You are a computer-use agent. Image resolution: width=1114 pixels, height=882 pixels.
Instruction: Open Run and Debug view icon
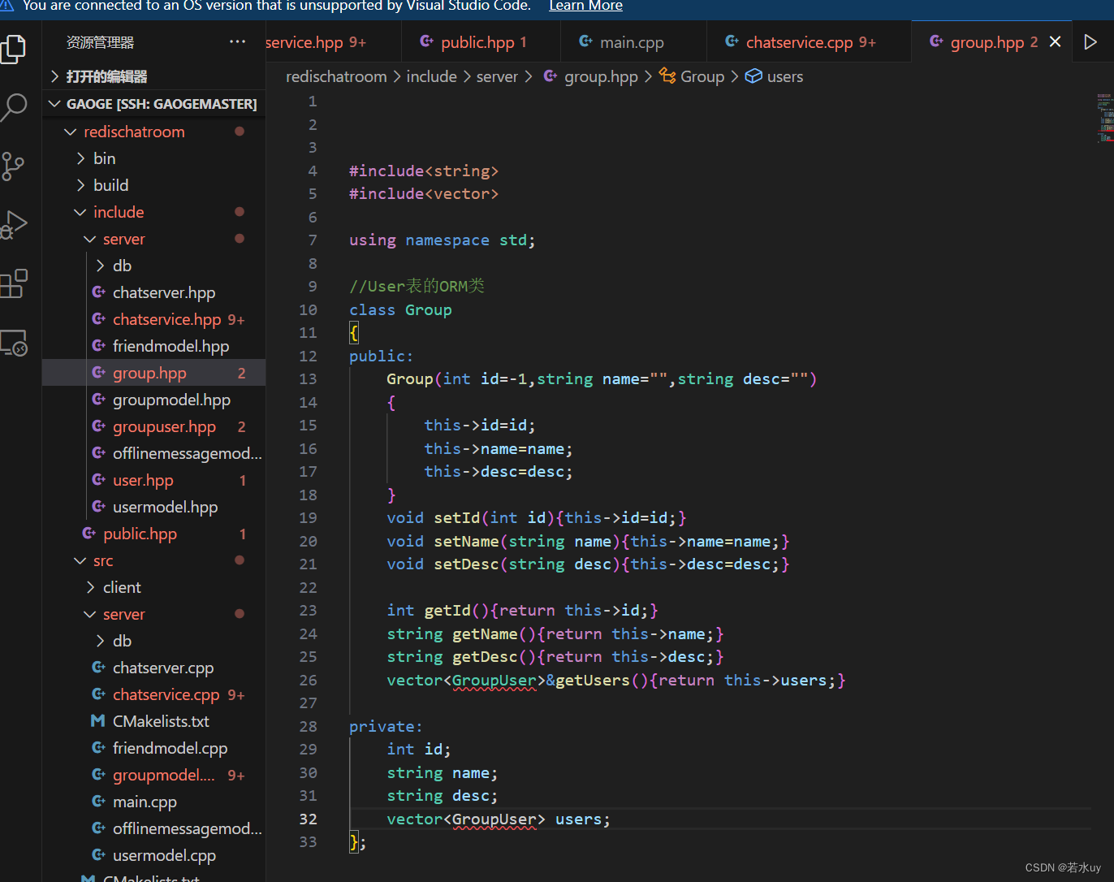[x=15, y=225]
